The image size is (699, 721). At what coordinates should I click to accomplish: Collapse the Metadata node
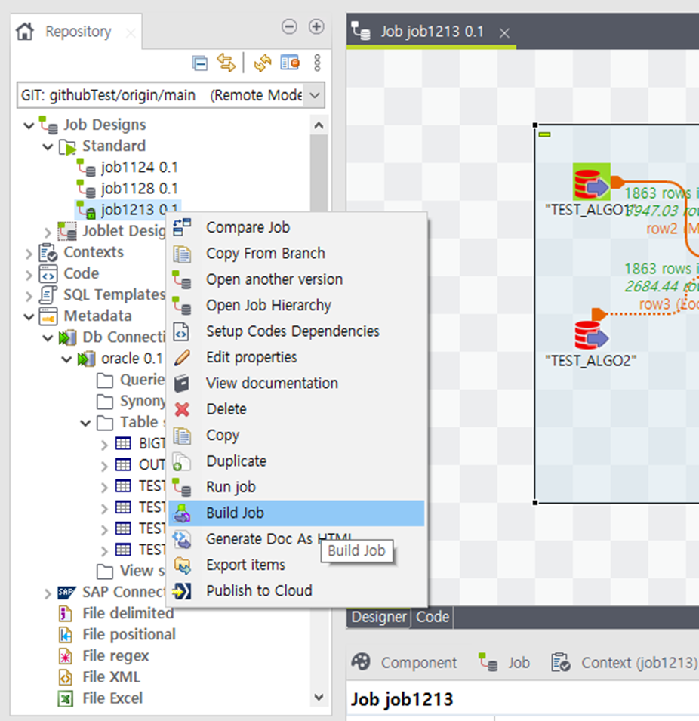coord(29,316)
